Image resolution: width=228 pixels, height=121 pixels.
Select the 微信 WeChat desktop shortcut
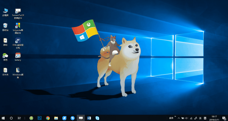[x=5, y=57]
